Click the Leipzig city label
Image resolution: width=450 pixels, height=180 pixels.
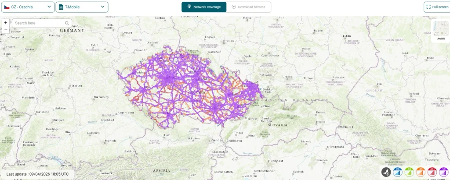coord(127,32)
